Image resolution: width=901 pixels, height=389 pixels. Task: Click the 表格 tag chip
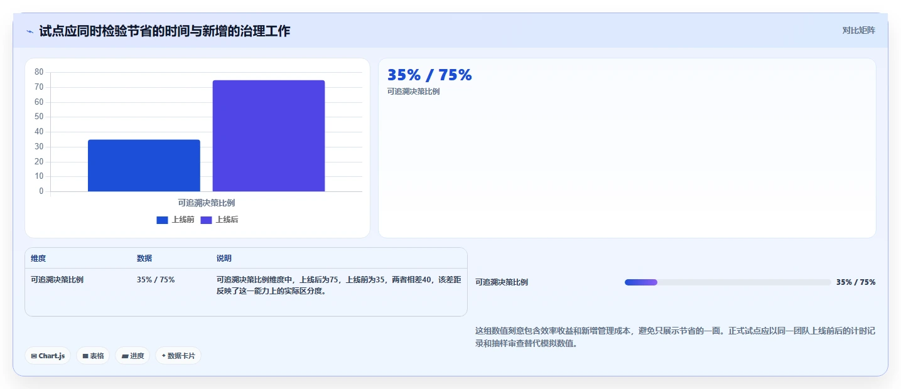(x=93, y=356)
